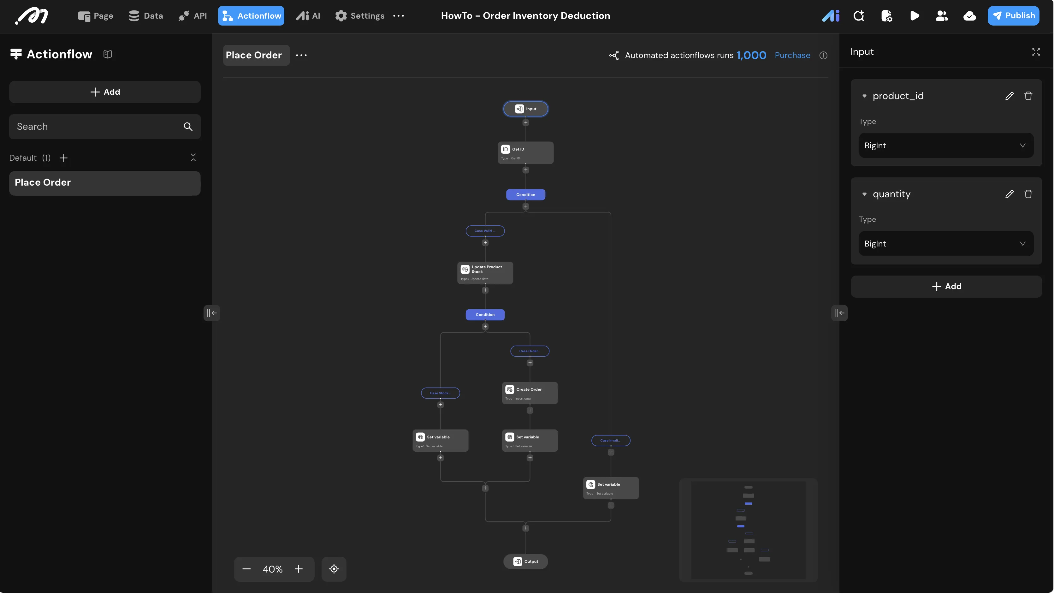Viewport: 1054px width, 594px height.
Task: Select the Place Order actionflow in list
Action: pos(105,183)
